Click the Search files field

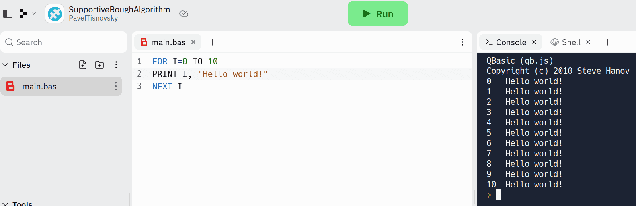click(64, 42)
